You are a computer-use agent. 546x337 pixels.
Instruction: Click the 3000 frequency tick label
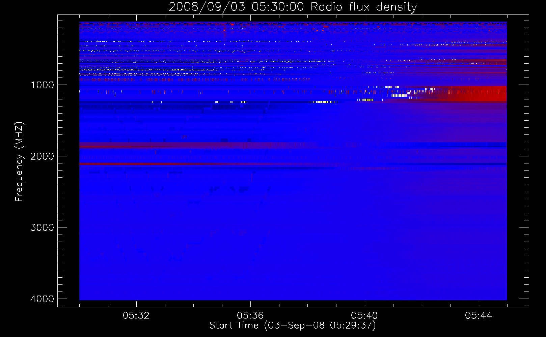(42, 227)
